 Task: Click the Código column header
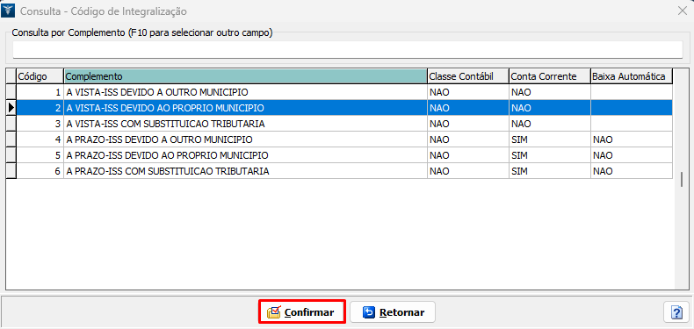pyautogui.click(x=40, y=76)
